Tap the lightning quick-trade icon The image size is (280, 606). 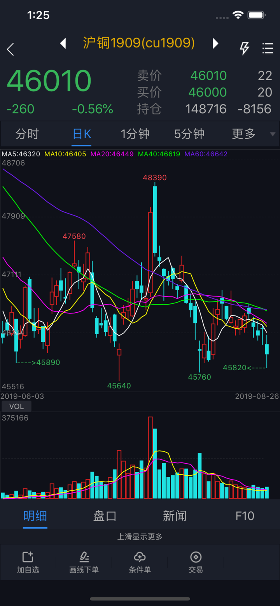click(244, 48)
